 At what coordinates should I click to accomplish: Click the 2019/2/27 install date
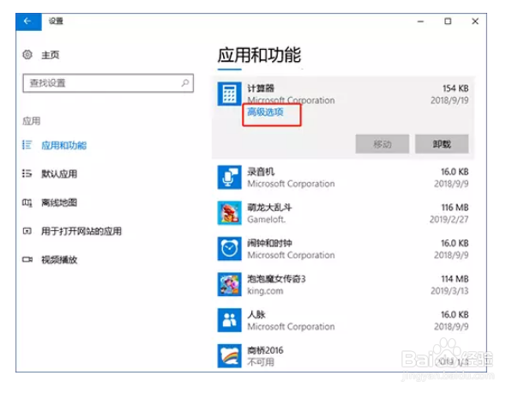[x=449, y=220]
